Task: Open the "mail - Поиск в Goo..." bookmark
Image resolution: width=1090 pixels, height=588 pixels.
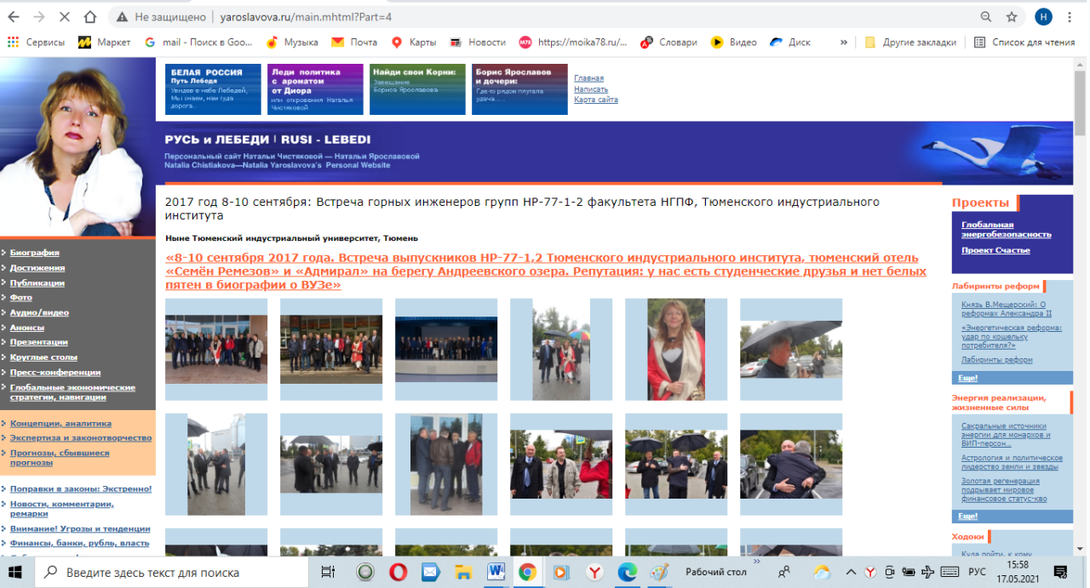Action: tap(198, 42)
